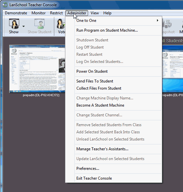Viewport: 183px width, 192px height.
Task: Open the Help menu
Action: coord(107,13)
